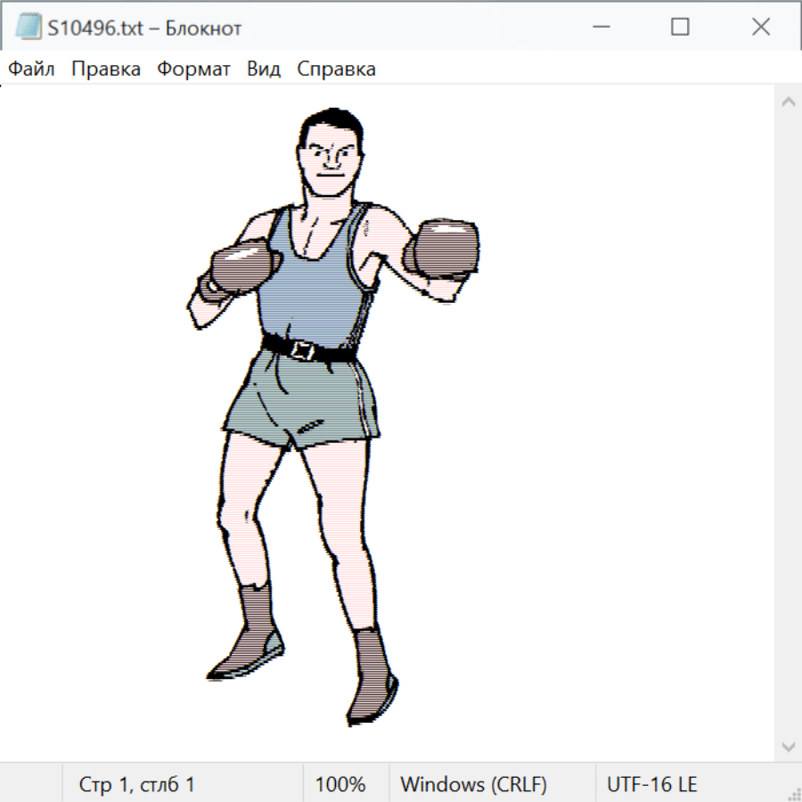
Task: Open the Правка menu
Action: tap(105, 70)
